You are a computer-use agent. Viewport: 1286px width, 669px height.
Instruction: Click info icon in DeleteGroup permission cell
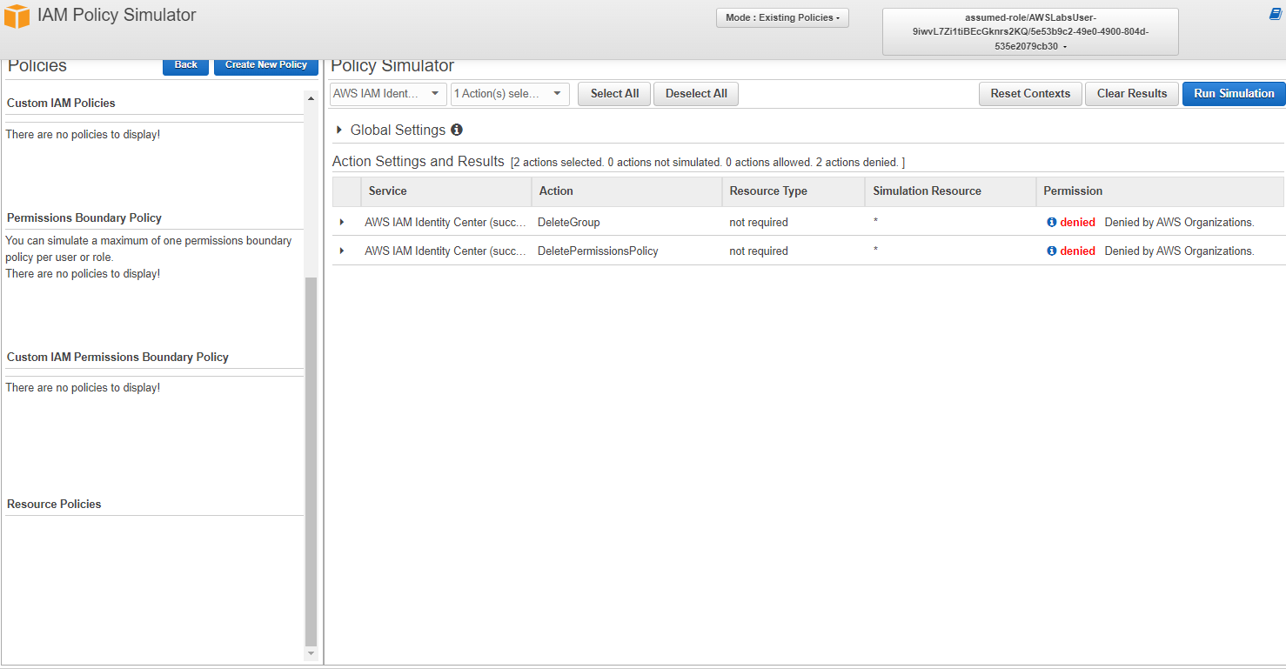pos(1051,223)
